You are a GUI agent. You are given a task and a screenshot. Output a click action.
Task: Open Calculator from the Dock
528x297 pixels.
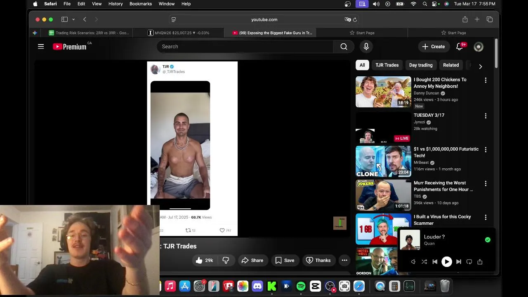(x=395, y=286)
